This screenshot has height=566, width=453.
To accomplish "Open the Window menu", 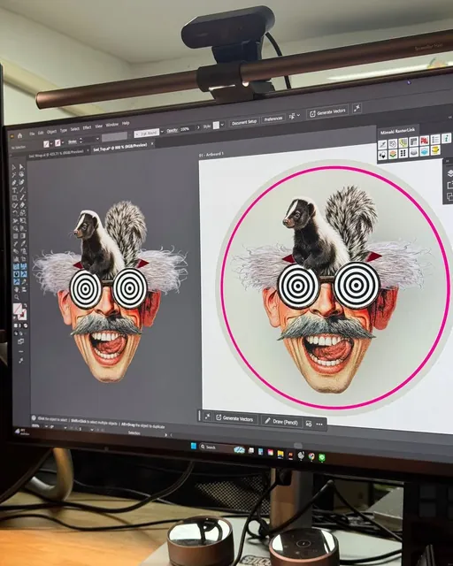I will pos(112,125).
